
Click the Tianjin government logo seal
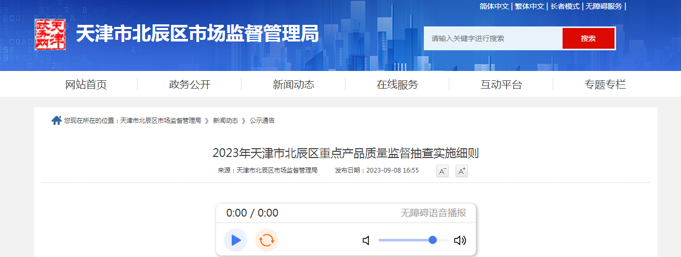pos(50,35)
